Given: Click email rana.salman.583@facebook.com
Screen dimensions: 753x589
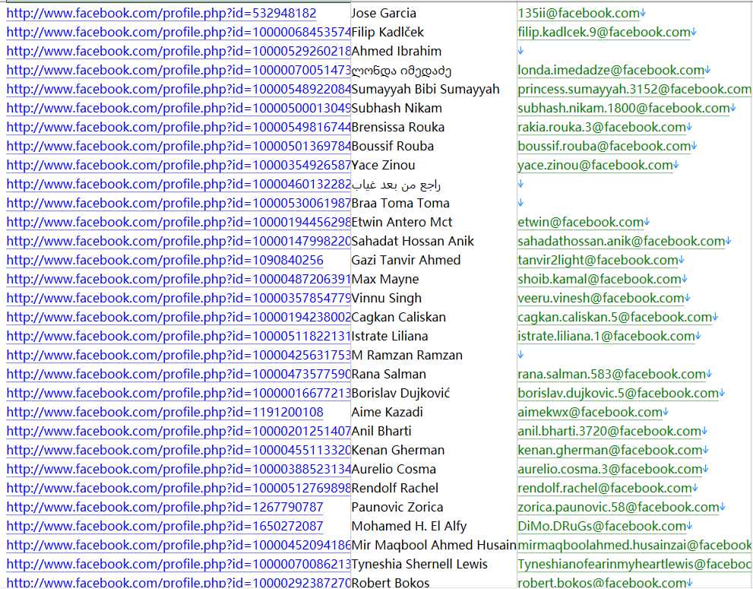Looking at the screenshot, I should 612,374.
